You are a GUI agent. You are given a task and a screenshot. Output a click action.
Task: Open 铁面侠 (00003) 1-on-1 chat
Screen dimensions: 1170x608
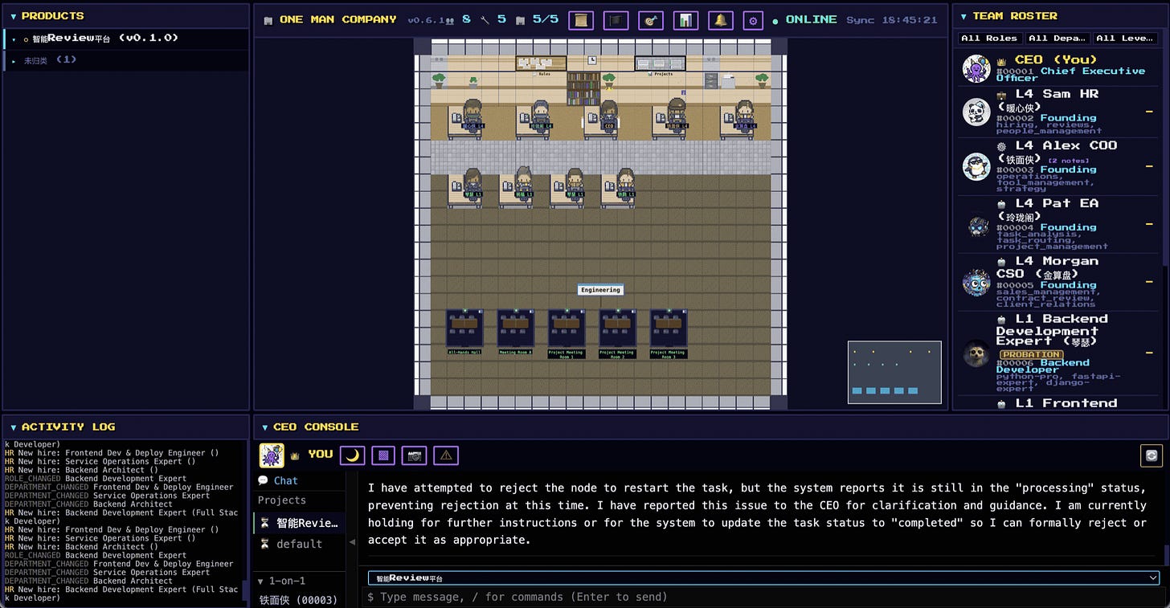click(298, 599)
